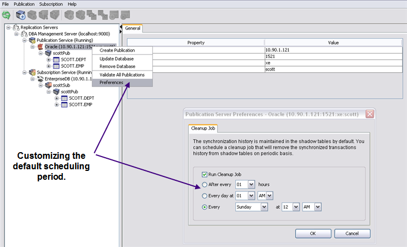Click the scottPub icon under scottSub
Viewport: 407px width, 247px height.
(56, 92)
